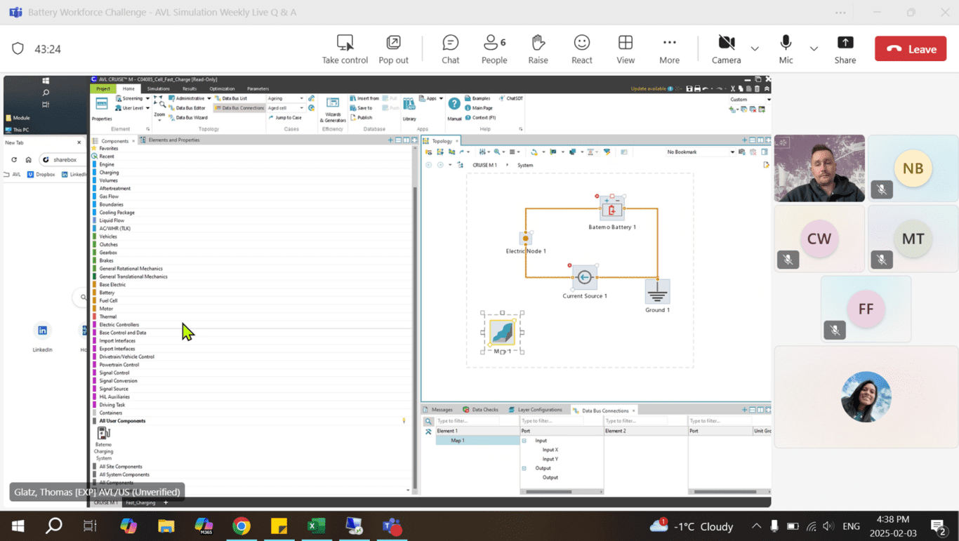Open the No Bookmark dropdown
The height and width of the screenshot is (541, 959).
pyautogui.click(x=700, y=152)
